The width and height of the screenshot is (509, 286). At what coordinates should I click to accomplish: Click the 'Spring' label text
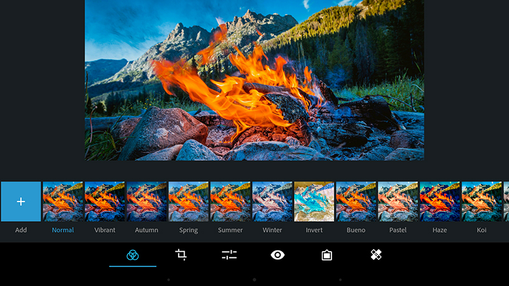tap(188, 230)
